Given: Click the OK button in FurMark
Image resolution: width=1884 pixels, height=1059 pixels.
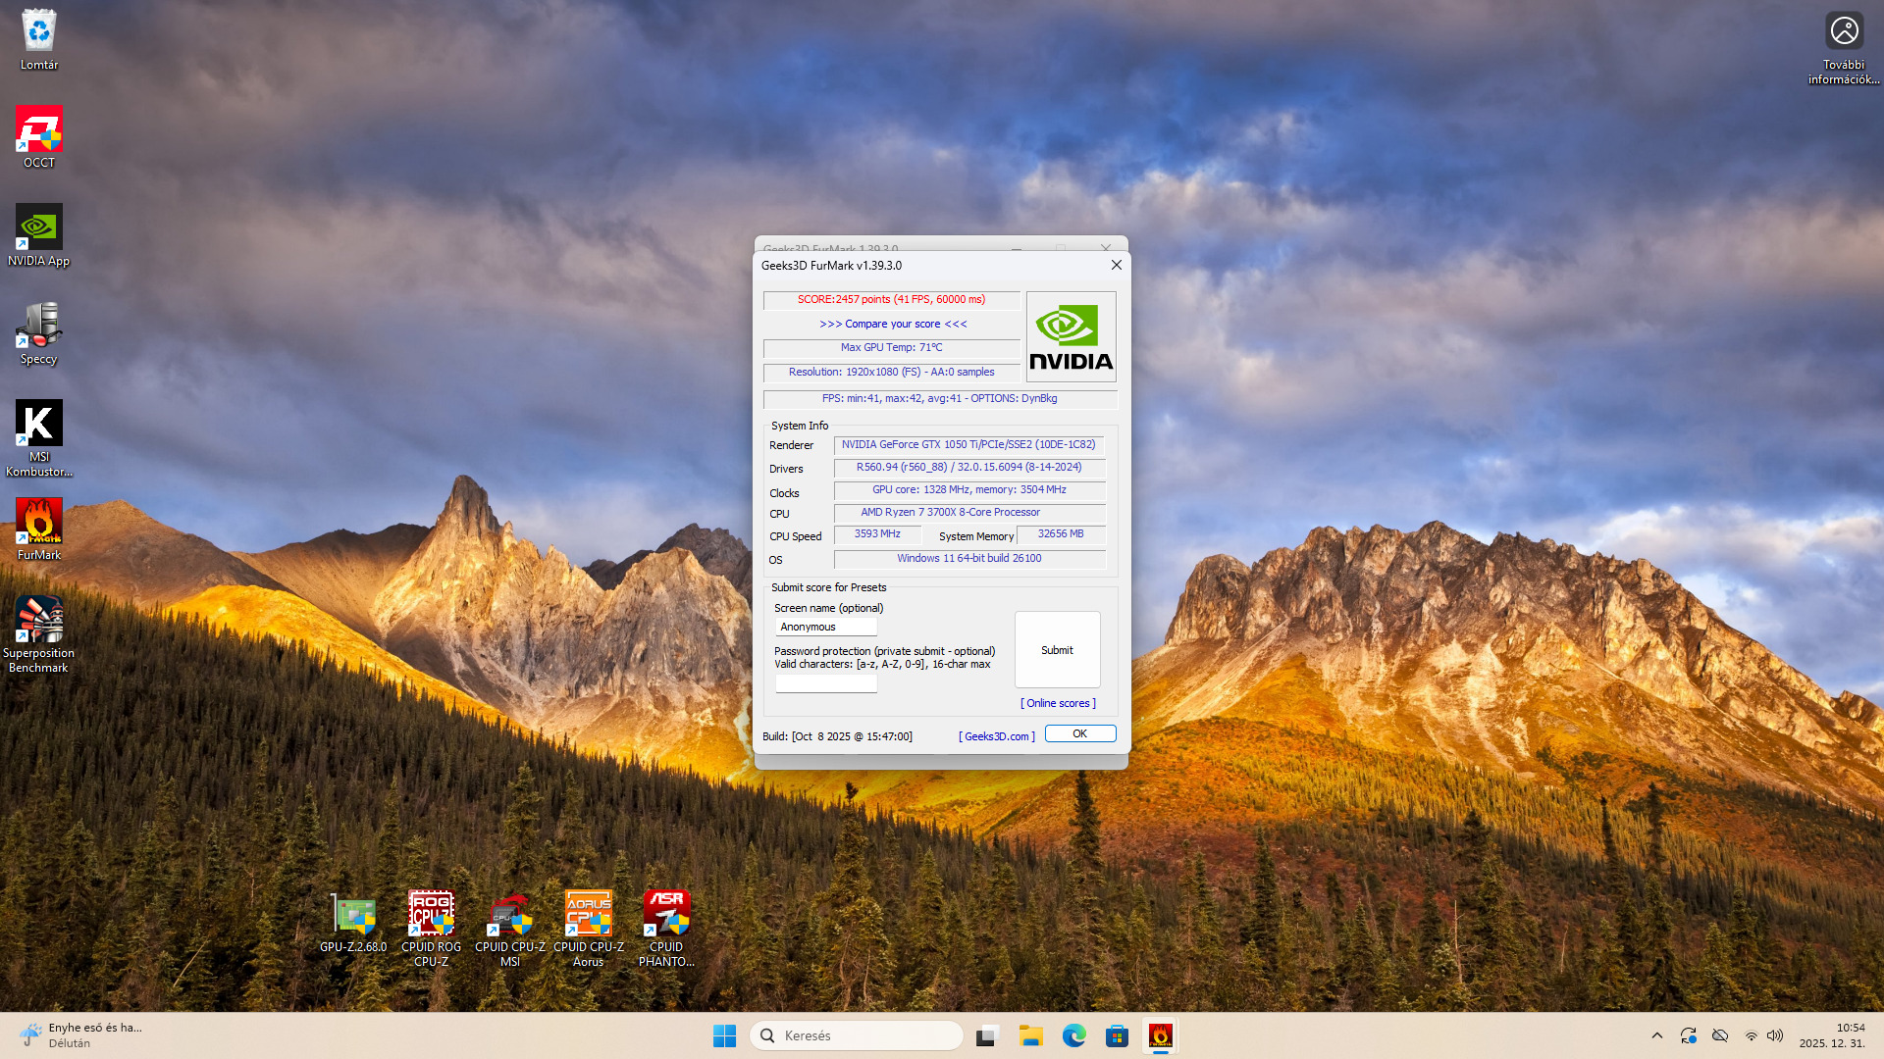Looking at the screenshot, I should [x=1079, y=733].
